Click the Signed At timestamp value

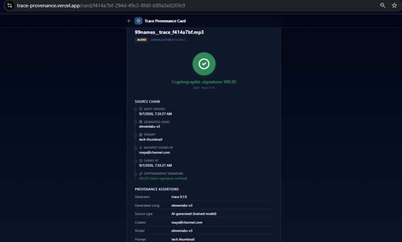pos(156,165)
